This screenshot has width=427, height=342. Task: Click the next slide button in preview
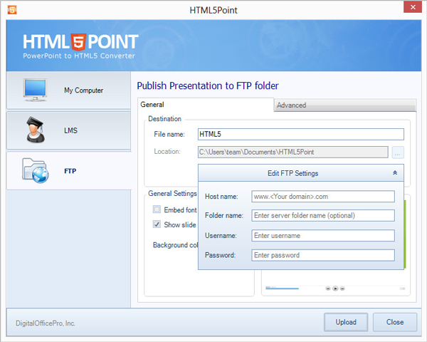[342, 289]
